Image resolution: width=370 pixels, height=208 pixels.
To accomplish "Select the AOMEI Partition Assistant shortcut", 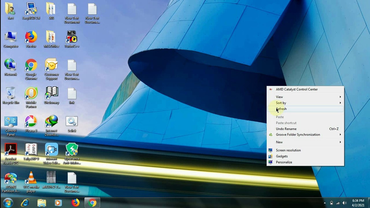I will coord(11,182).
